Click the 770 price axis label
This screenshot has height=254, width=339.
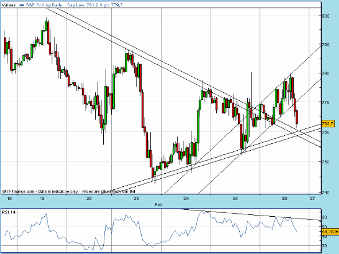tap(325, 102)
